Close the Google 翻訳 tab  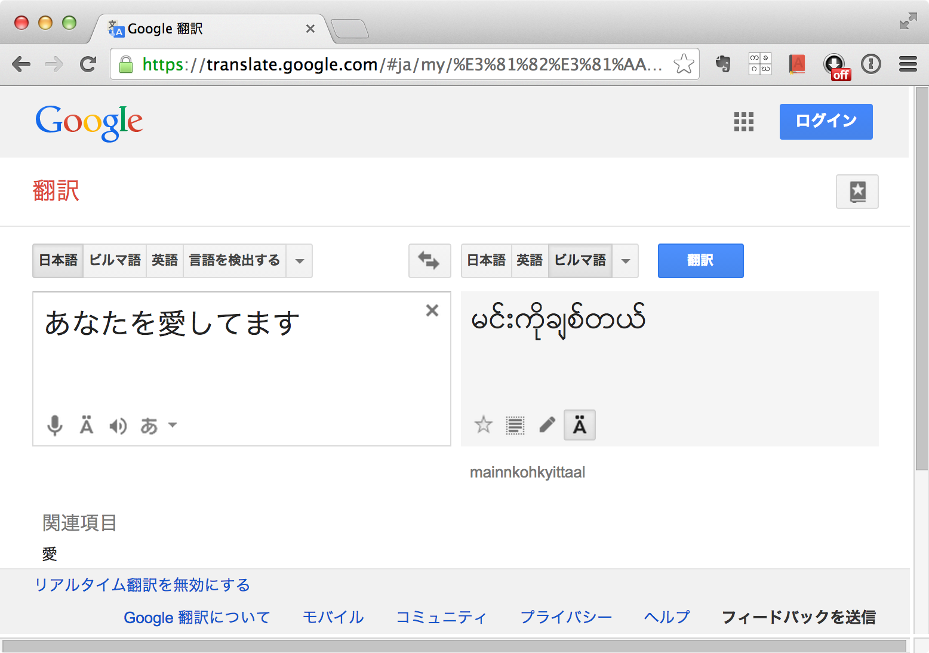coord(310,29)
